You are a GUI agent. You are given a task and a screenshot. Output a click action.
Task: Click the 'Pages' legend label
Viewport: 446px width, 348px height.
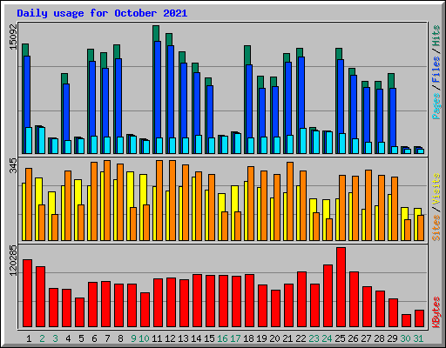pyautogui.click(x=436, y=106)
